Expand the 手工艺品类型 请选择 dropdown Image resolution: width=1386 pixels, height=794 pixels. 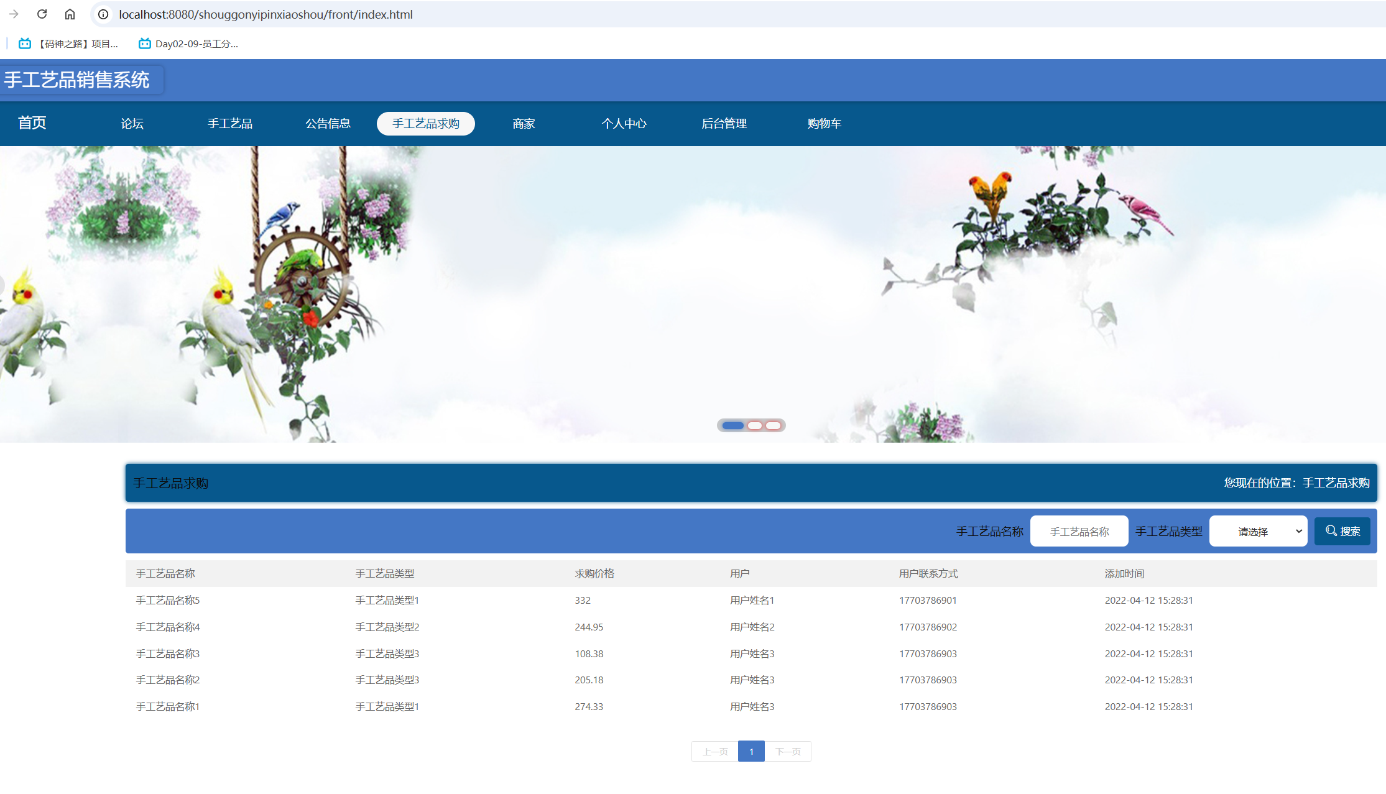(1258, 531)
